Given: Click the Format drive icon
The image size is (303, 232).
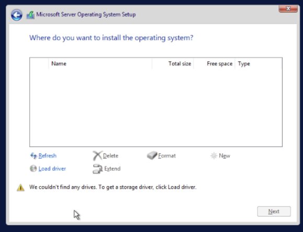Looking at the screenshot, I should click(152, 155).
